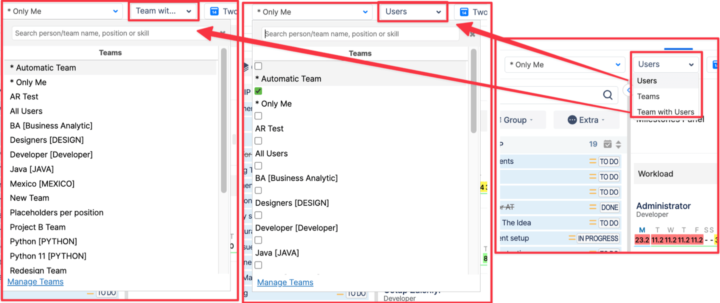Click the search magnifier icon in right panel
The image size is (720, 303).
[x=607, y=95]
